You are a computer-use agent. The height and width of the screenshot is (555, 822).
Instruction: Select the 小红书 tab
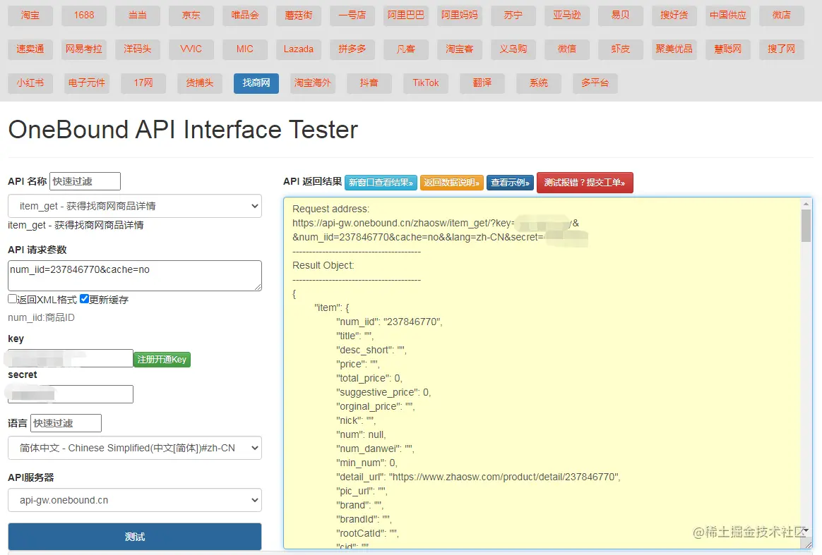point(30,83)
